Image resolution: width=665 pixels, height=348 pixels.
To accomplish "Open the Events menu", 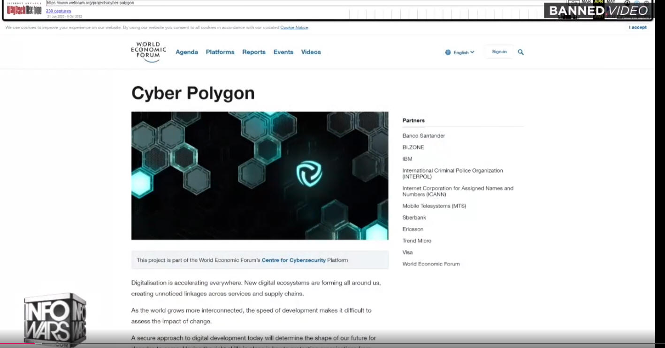I will pyautogui.click(x=283, y=52).
